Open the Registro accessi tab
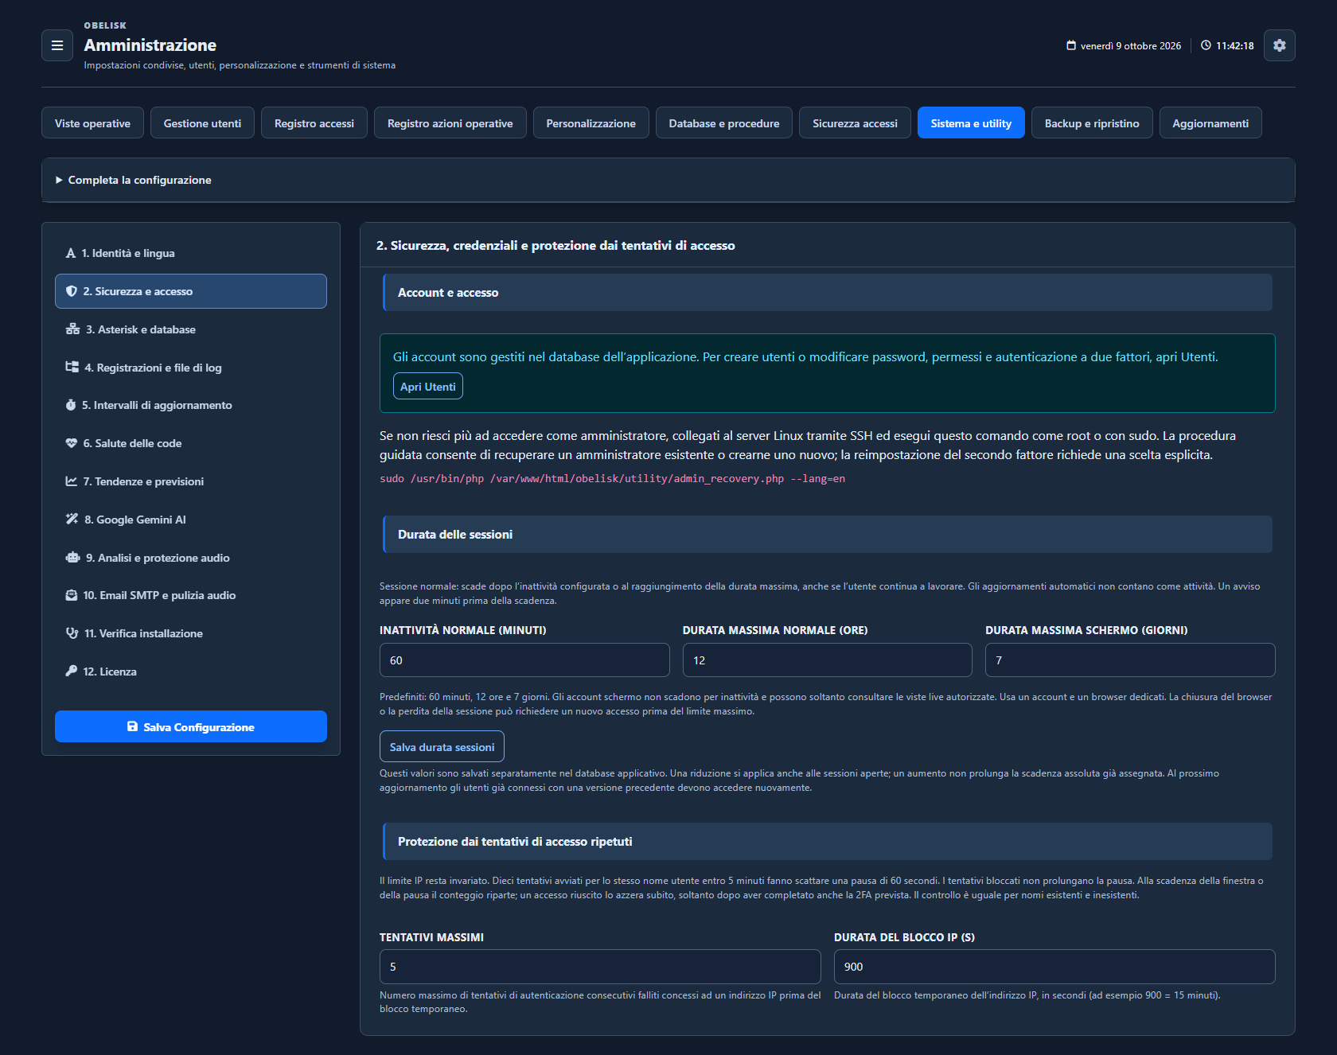Screen dimensions: 1337x1055 (x=314, y=123)
